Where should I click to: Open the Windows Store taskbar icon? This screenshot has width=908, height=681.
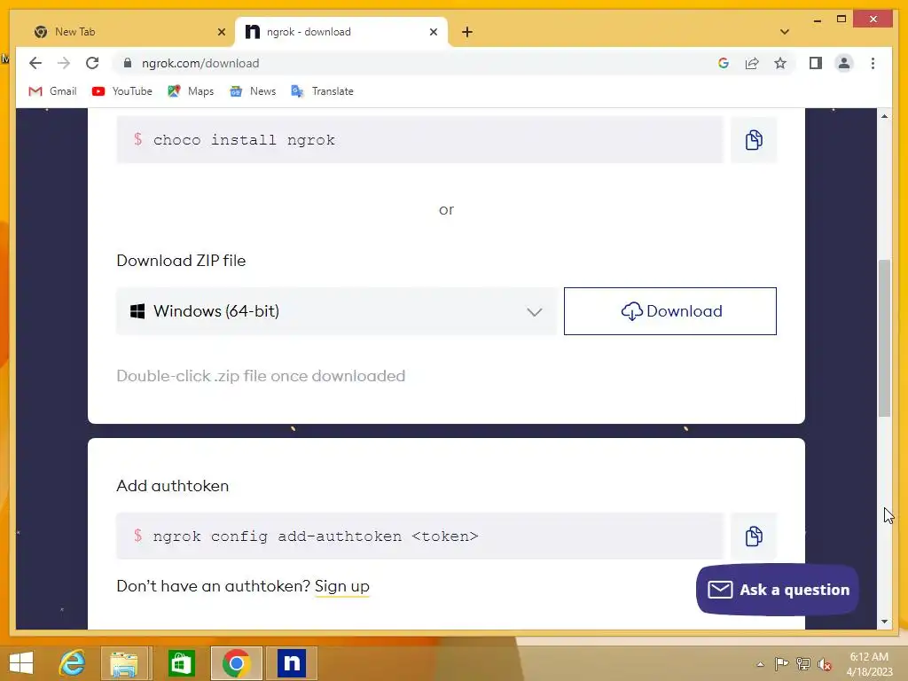pyautogui.click(x=181, y=663)
